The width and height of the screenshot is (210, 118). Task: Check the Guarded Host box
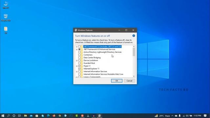click(79, 63)
